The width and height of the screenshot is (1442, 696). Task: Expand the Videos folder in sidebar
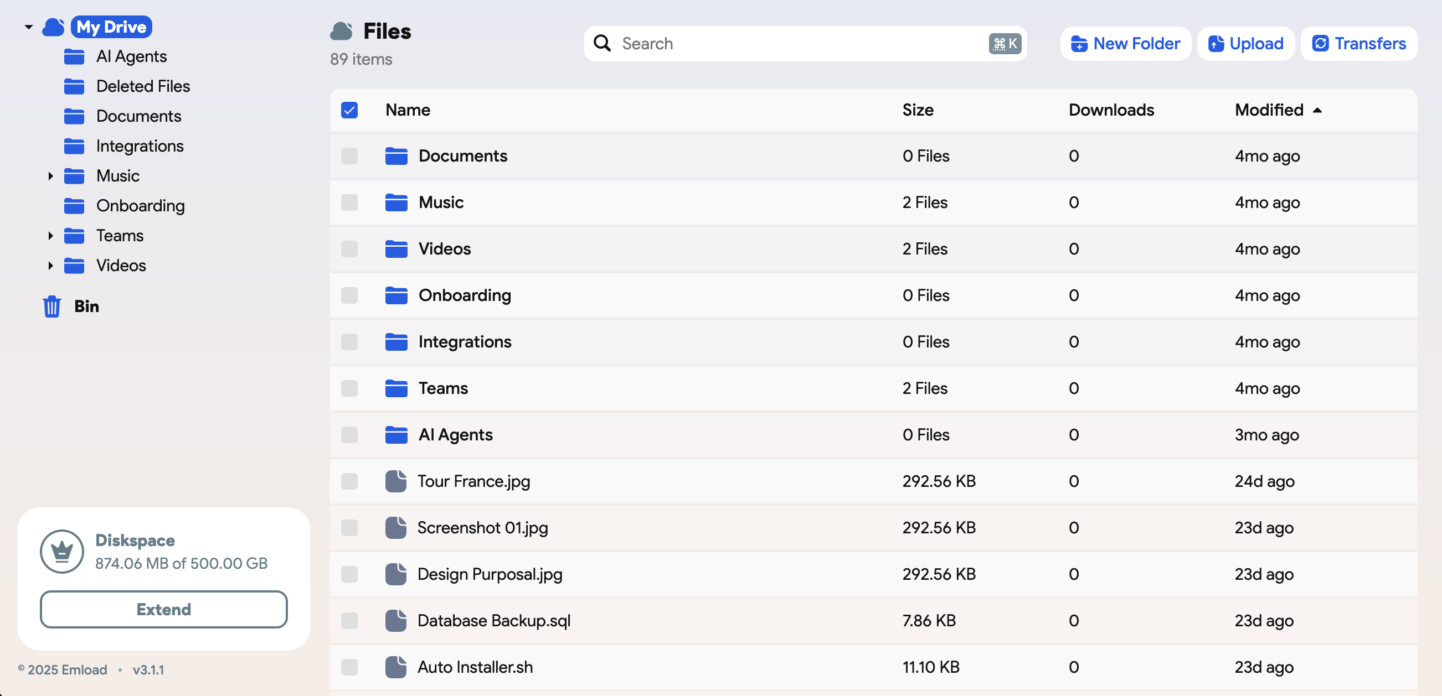click(50, 266)
